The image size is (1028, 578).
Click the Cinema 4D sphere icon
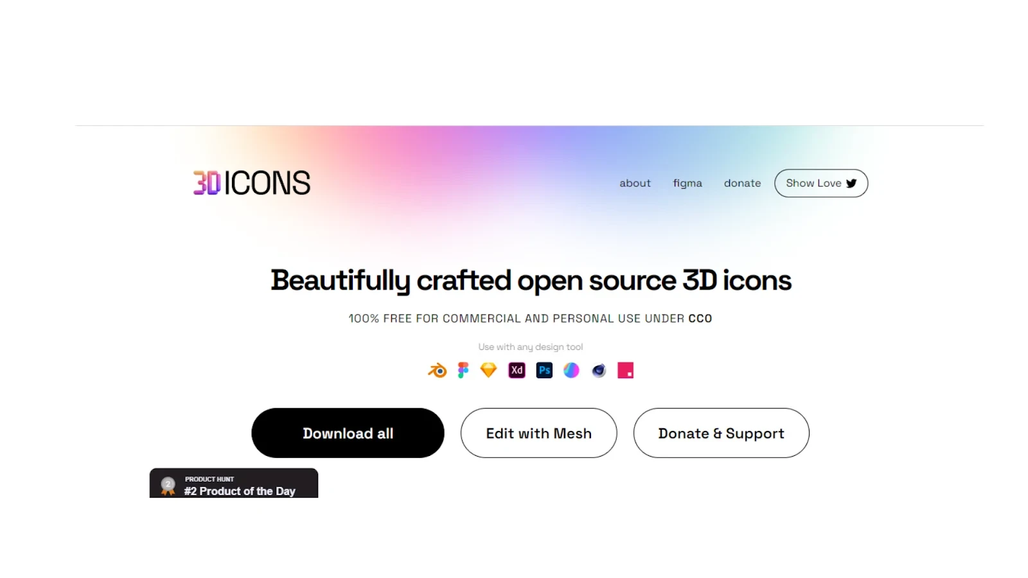(599, 371)
